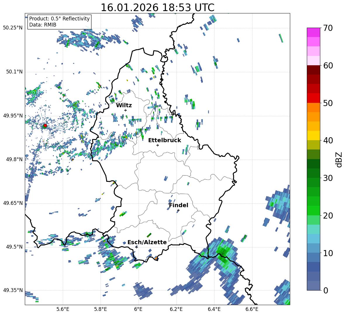346x315 pixels.
Task: Click the Product: 0.5° Reflectivity text
Action: [59, 18]
